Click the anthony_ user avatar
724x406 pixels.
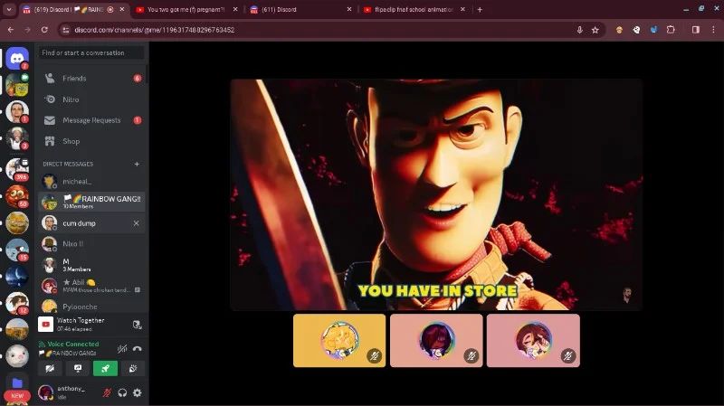(46, 392)
